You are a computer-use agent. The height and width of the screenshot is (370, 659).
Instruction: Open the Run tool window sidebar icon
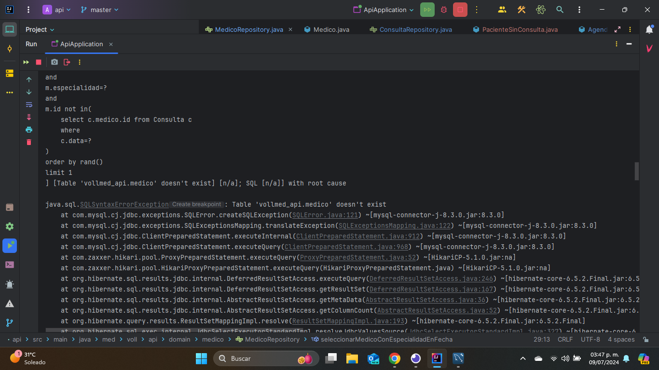point(10,246)
